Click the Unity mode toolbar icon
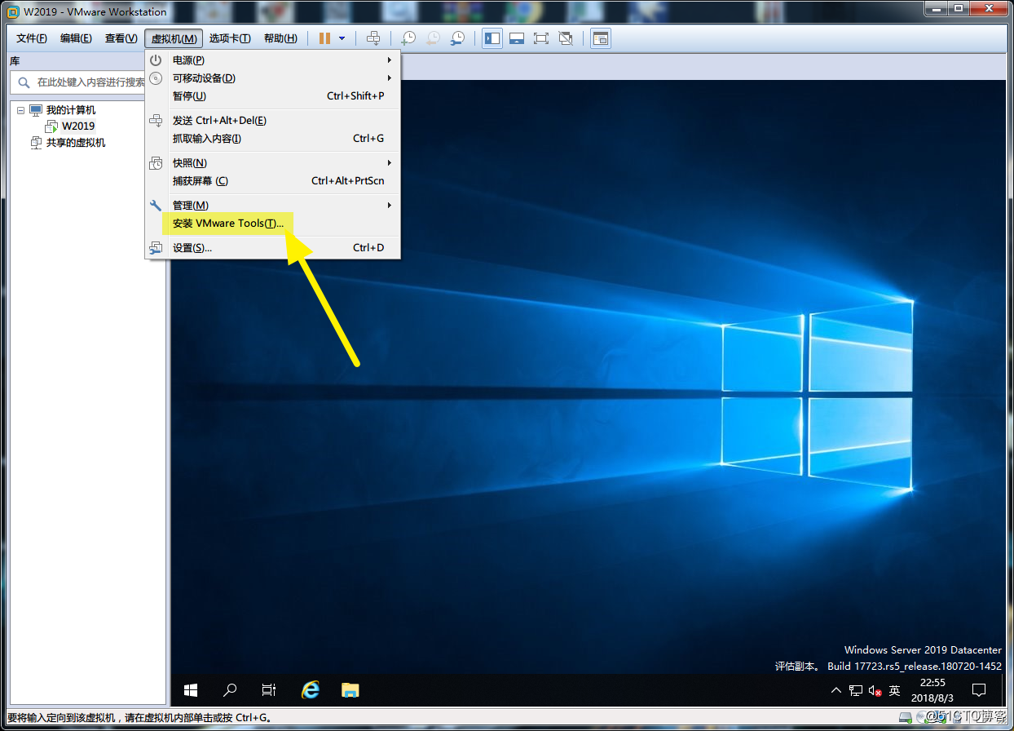The image size is (1014, 731). 566,38
